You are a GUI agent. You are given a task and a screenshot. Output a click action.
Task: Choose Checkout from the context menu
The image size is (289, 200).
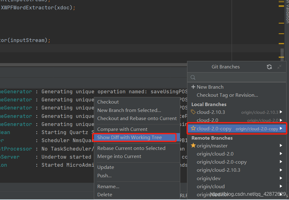137,102
